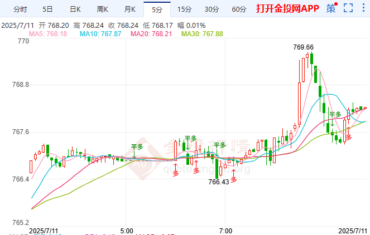Click the red 多 marker beside 766.43
Image resolution: width=370 pixels, height=235 pixels.
coord(234,180)
